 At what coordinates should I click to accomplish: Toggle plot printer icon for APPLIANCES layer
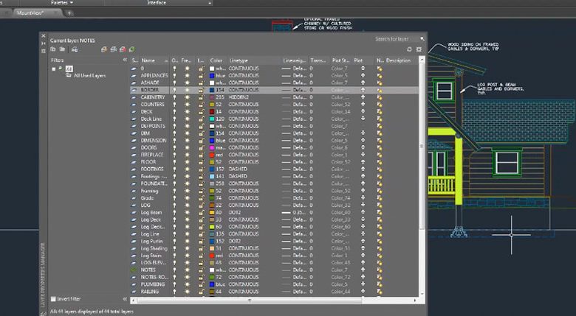coord(362,75)
